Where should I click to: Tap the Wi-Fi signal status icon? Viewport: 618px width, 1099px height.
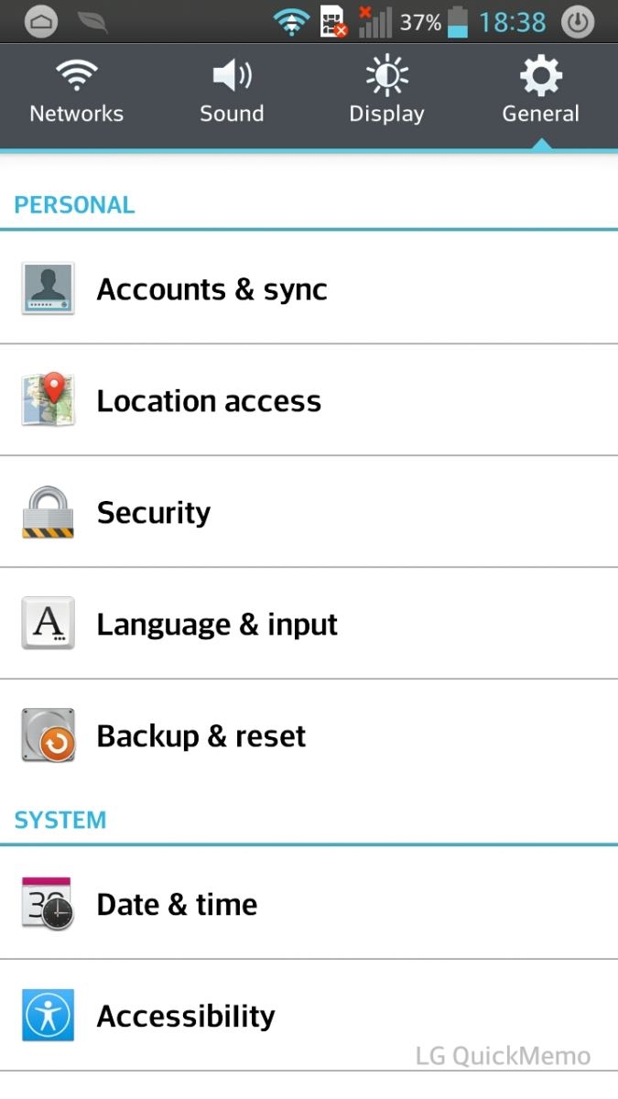click(291, 22)
